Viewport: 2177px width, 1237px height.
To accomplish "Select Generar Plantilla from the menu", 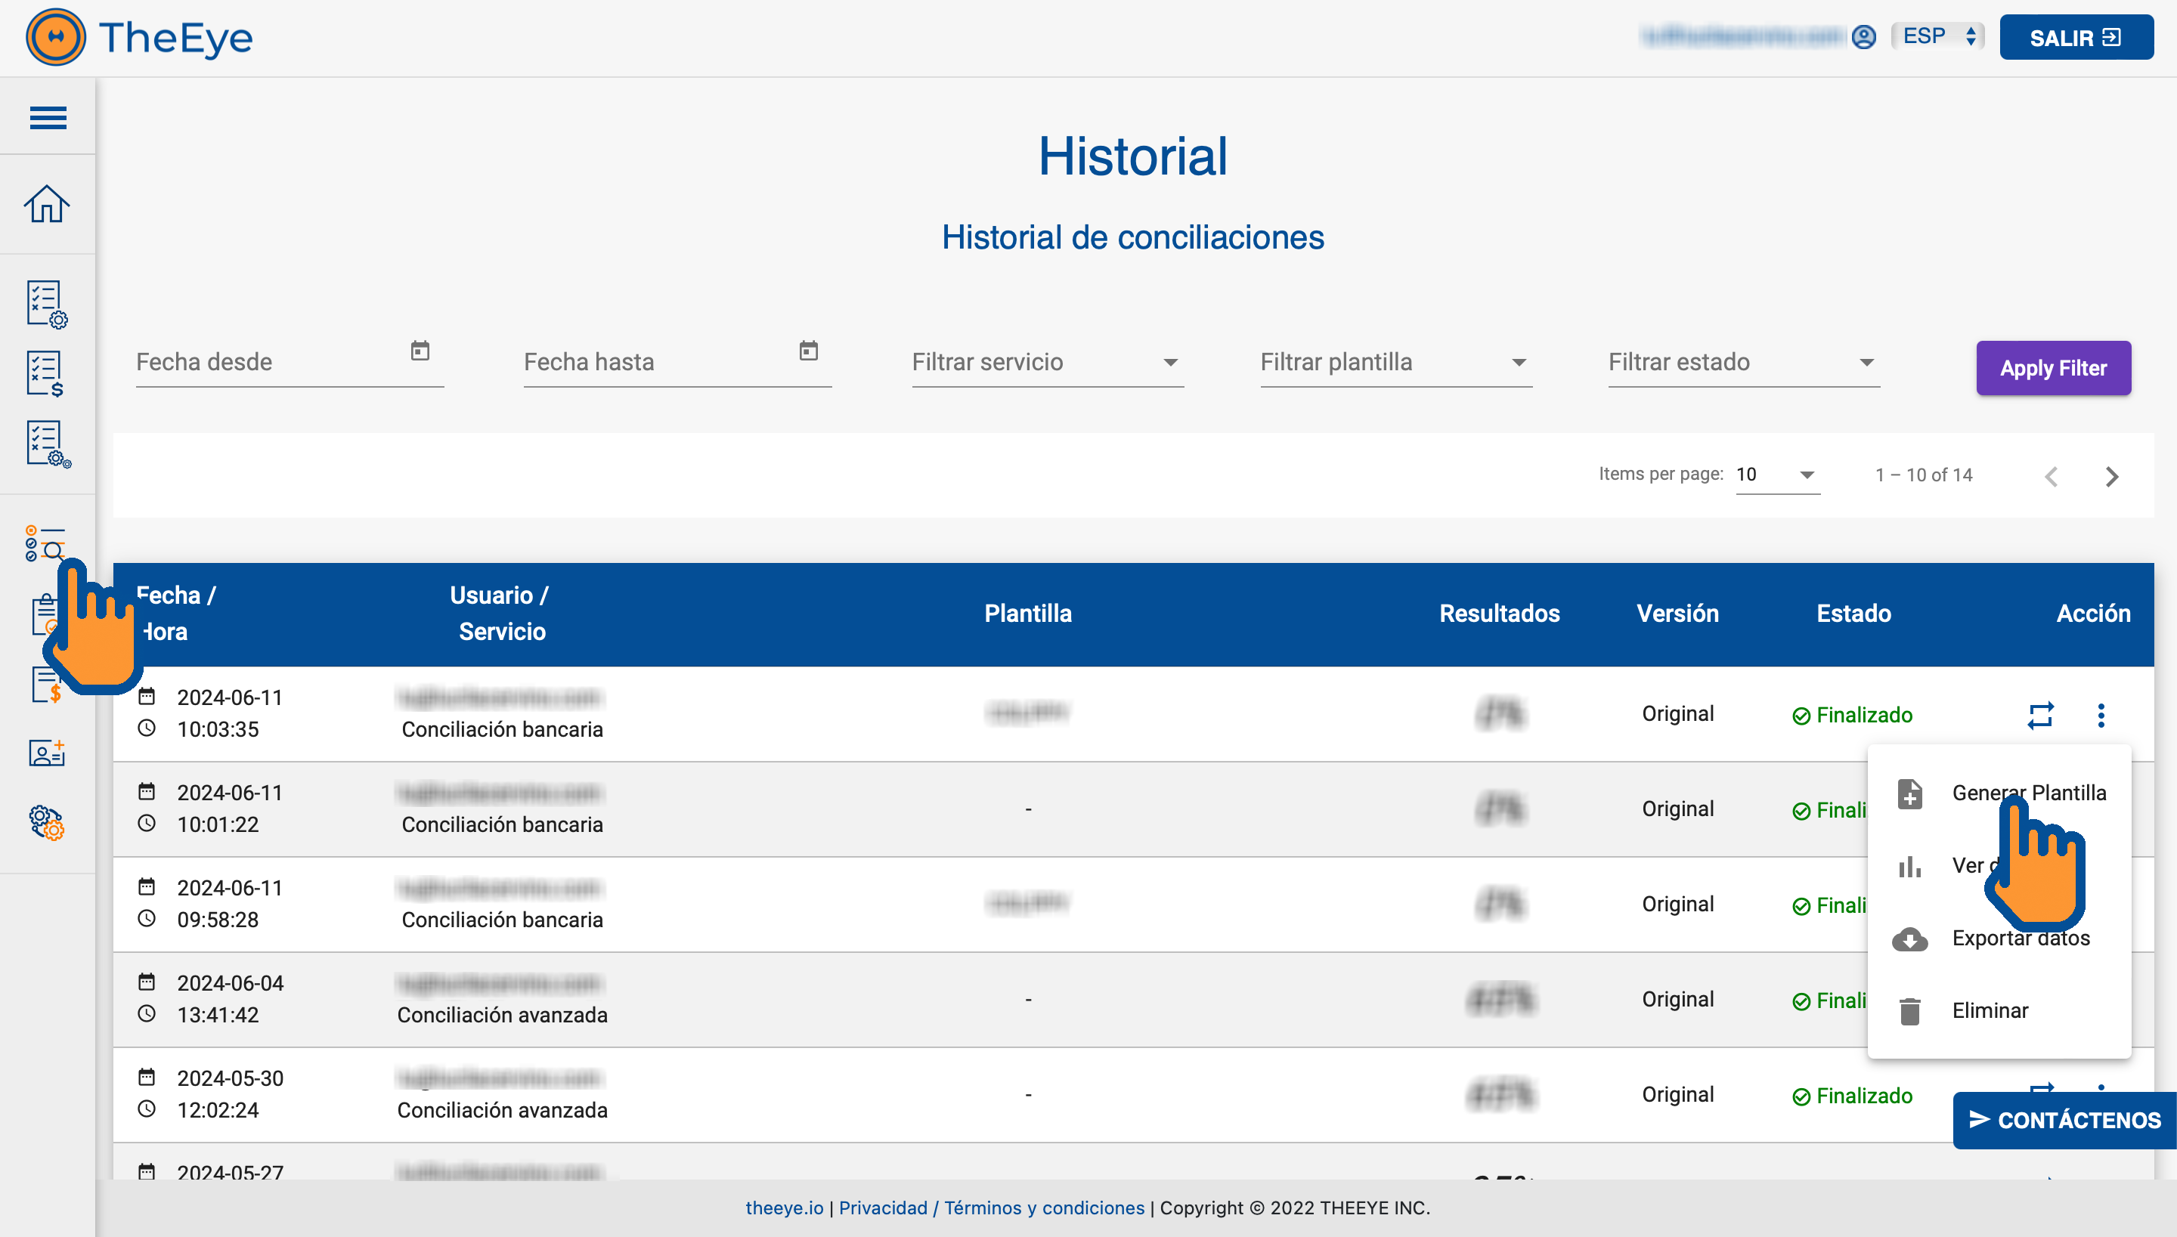I will click(2027, 793).
